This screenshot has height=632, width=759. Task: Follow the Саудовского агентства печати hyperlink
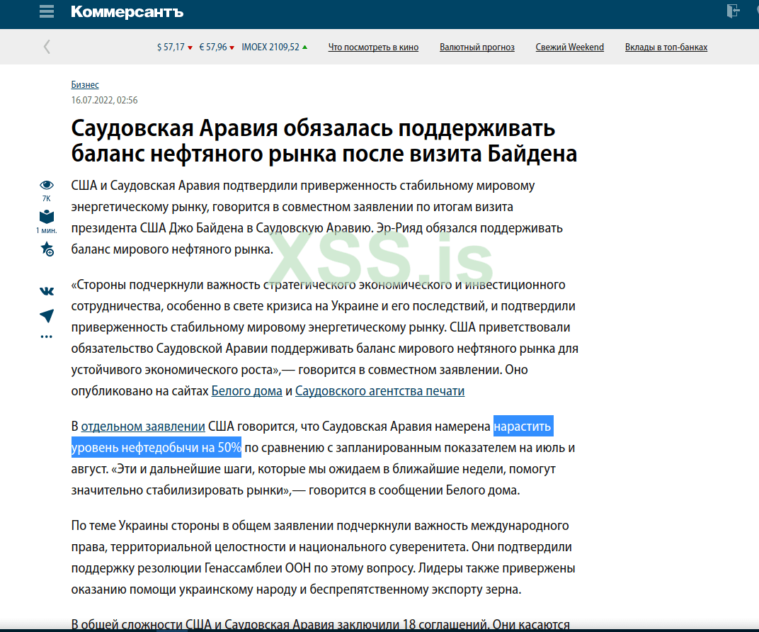click(x=380, y=390)
